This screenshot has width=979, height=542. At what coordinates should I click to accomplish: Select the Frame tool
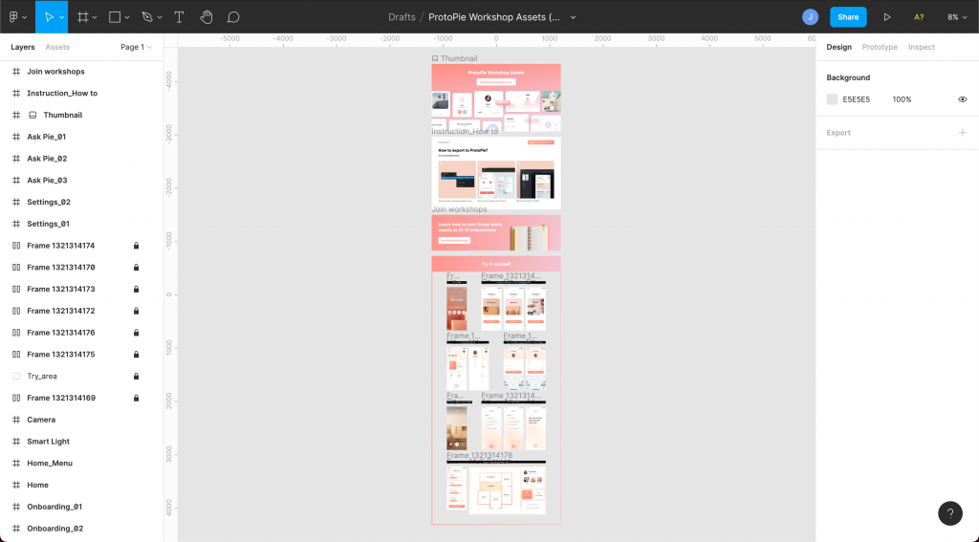[82, 17]
